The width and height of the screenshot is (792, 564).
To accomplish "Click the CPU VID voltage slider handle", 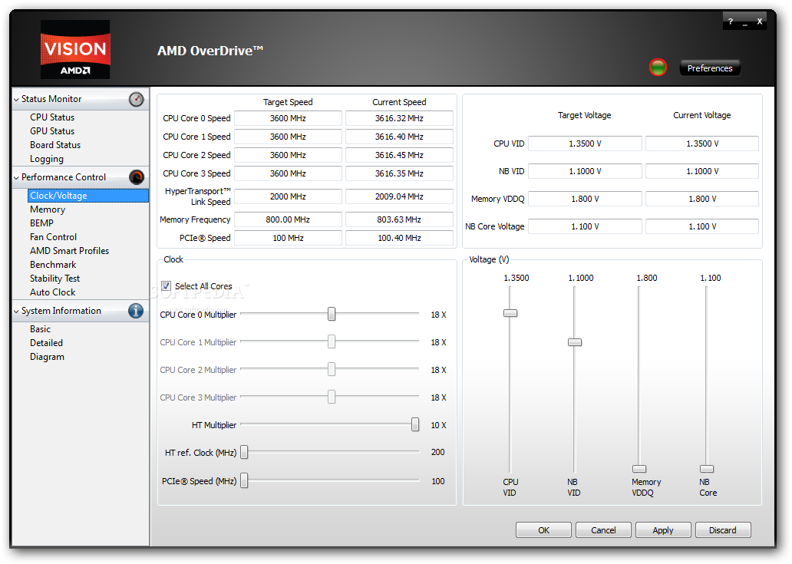I will (x=510, y=313).
